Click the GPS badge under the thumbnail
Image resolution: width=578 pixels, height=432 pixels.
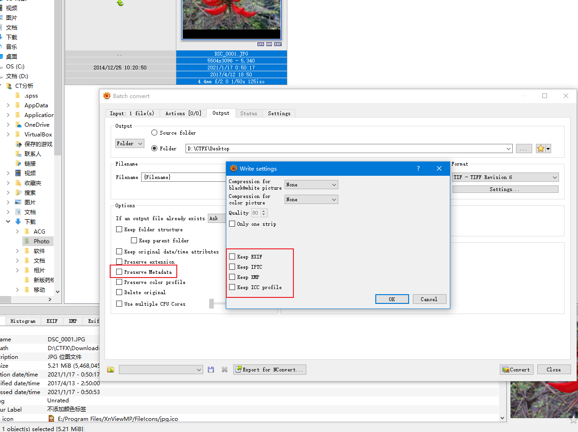point(261,44)
